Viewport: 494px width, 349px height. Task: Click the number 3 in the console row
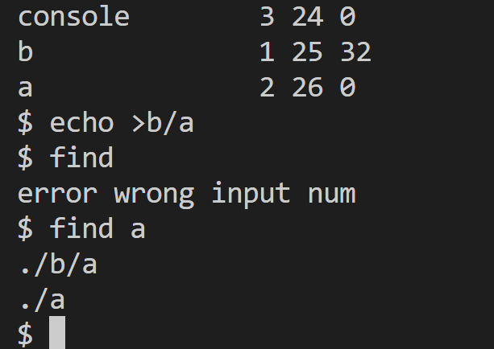(268, 17)
